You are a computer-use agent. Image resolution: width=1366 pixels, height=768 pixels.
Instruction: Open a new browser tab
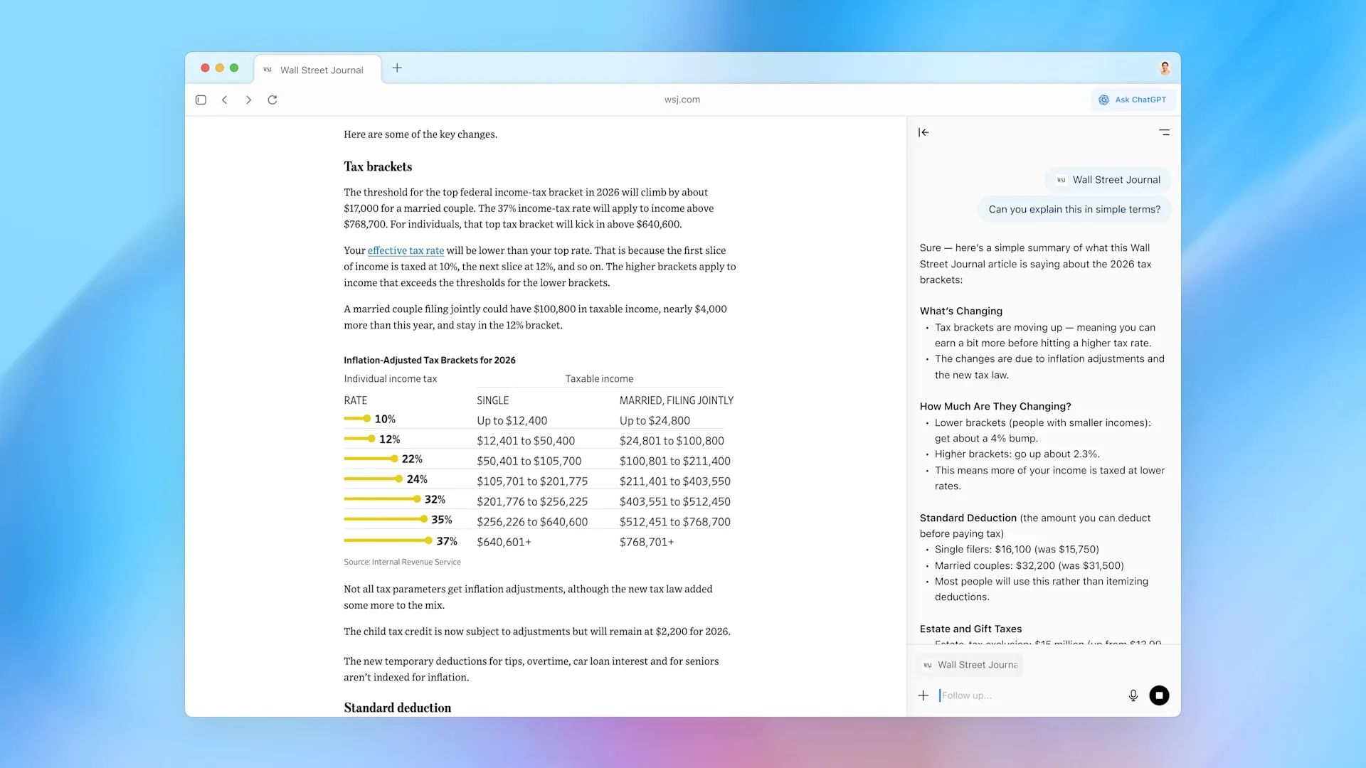pyautogui.click(x=397, y=68)
